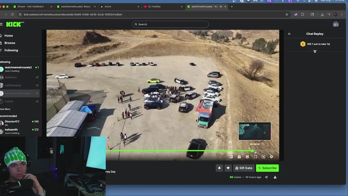Open AdinRoss channel in following list
Screen dimensions: 348x196
click(x=20, y=77)
